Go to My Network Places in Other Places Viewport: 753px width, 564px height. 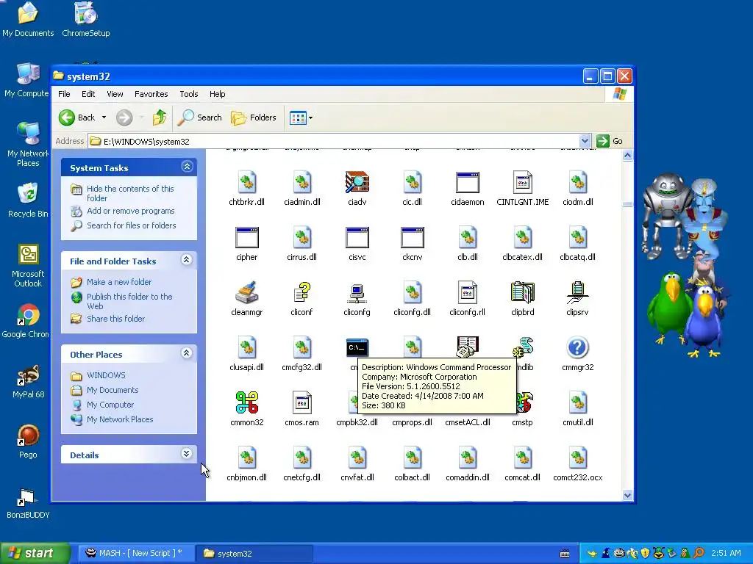[120, 419]
